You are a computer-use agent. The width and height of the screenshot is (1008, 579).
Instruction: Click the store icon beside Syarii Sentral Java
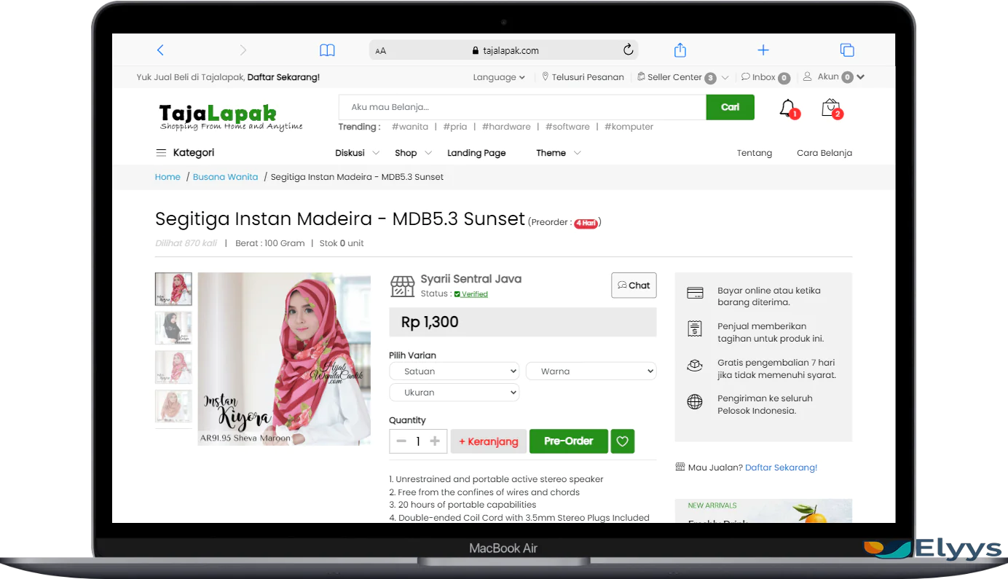(402, 285)
